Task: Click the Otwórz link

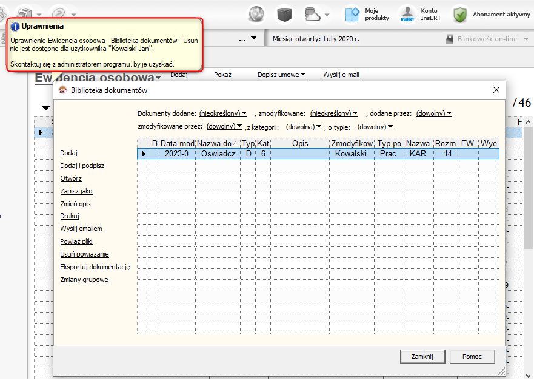Action: (x=71, y=178)
